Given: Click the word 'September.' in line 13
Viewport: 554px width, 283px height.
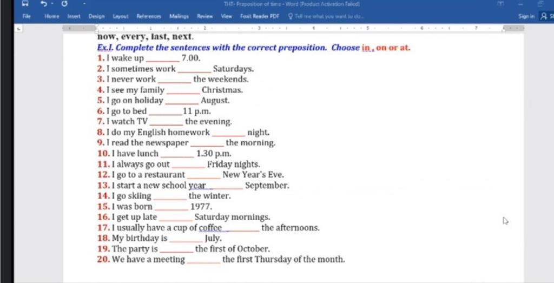Looking at the screenshot, I should 267,186.
